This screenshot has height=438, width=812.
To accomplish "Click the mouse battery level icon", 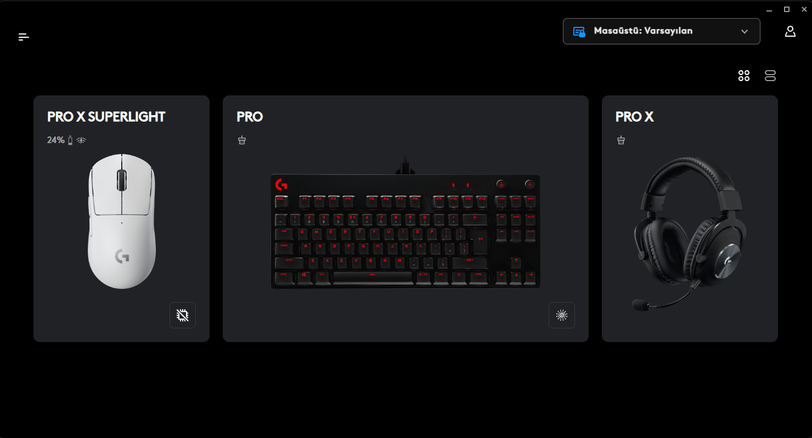I will (70, 140).
